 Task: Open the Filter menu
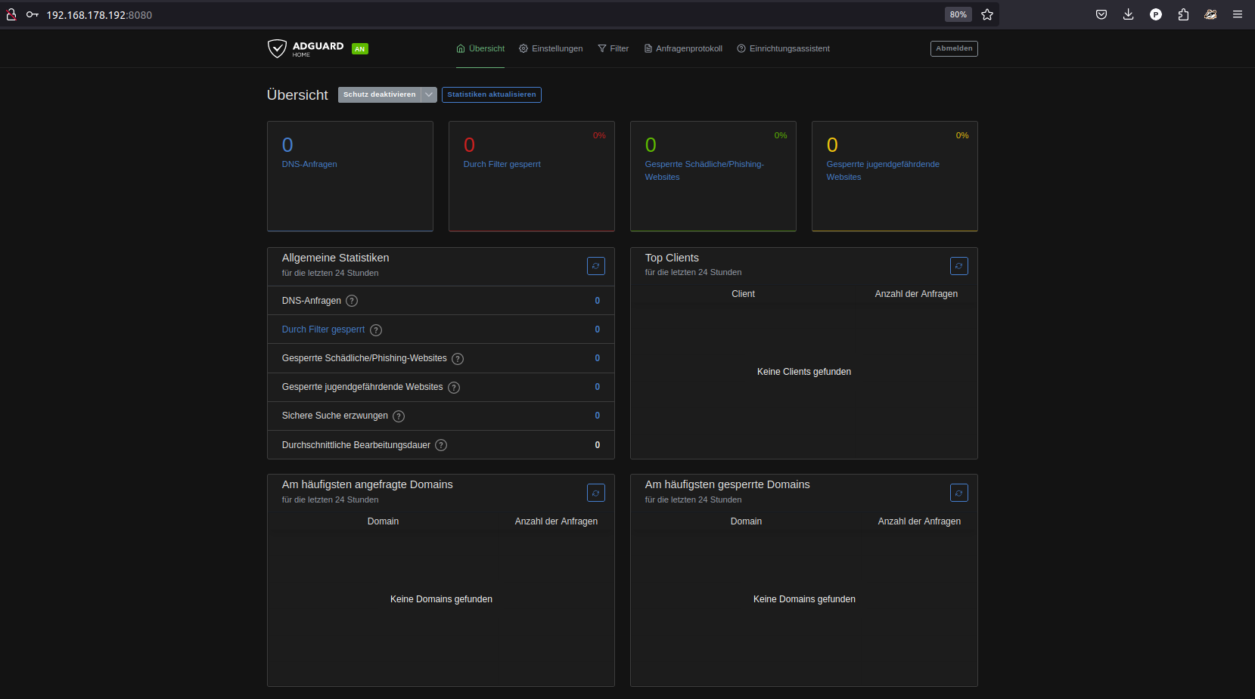pyautogui.click(x=614, y=48)
